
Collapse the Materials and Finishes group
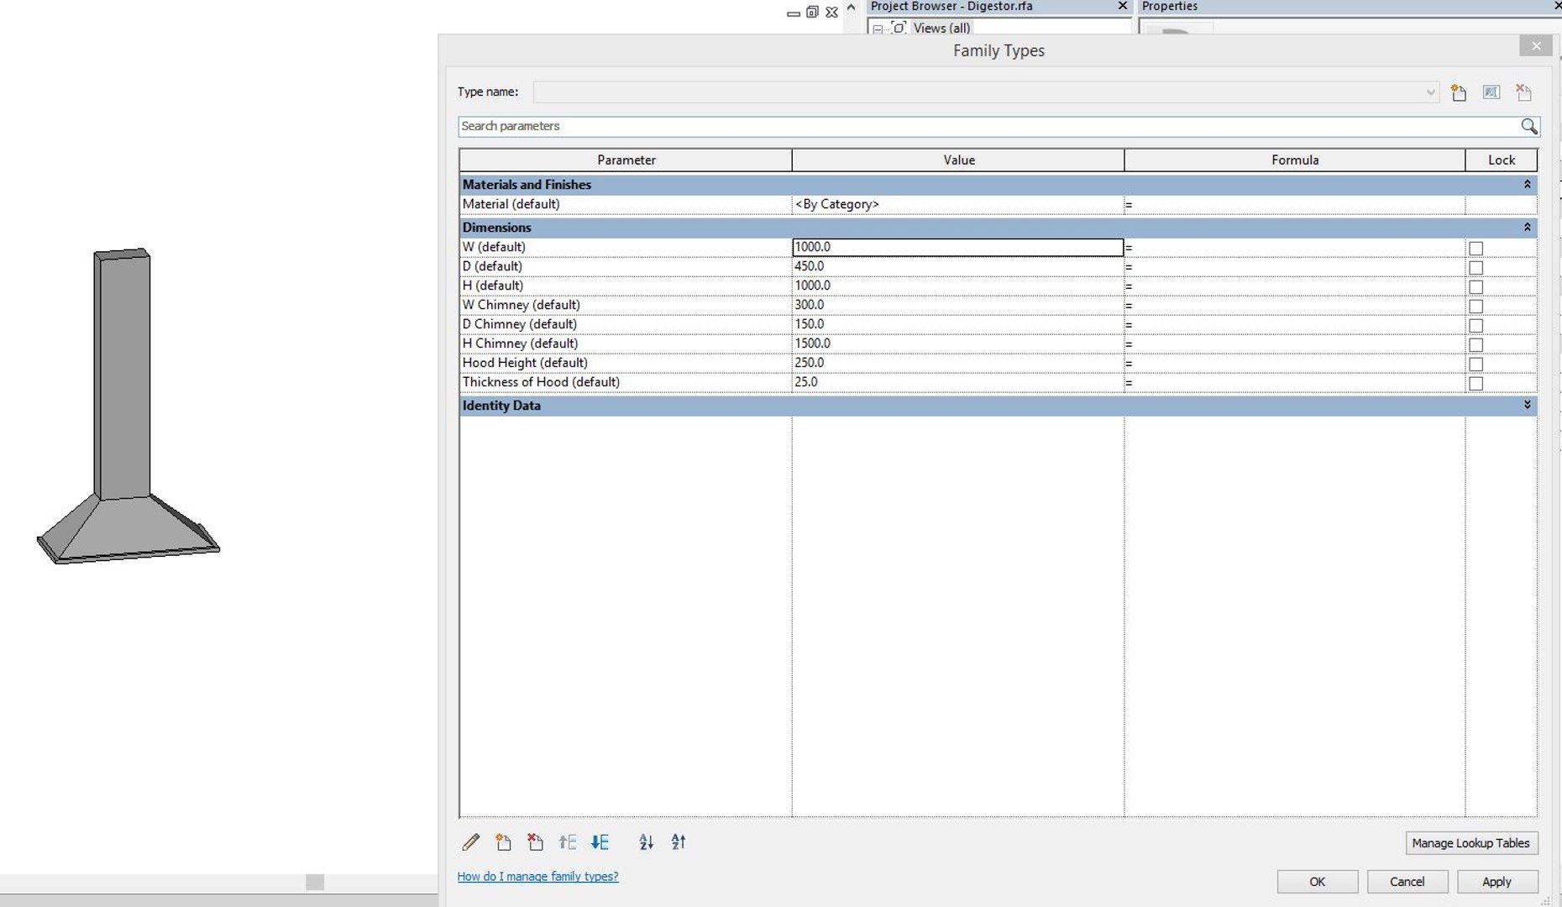(1527, 185)
